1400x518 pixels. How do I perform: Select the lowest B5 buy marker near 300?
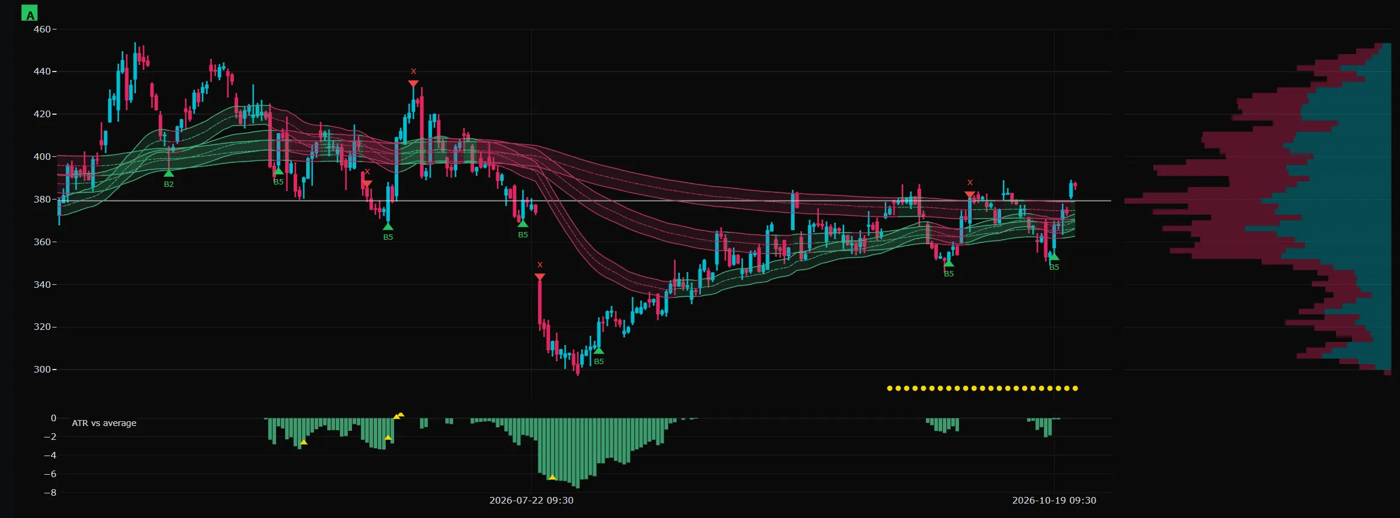tap(599, 351)
